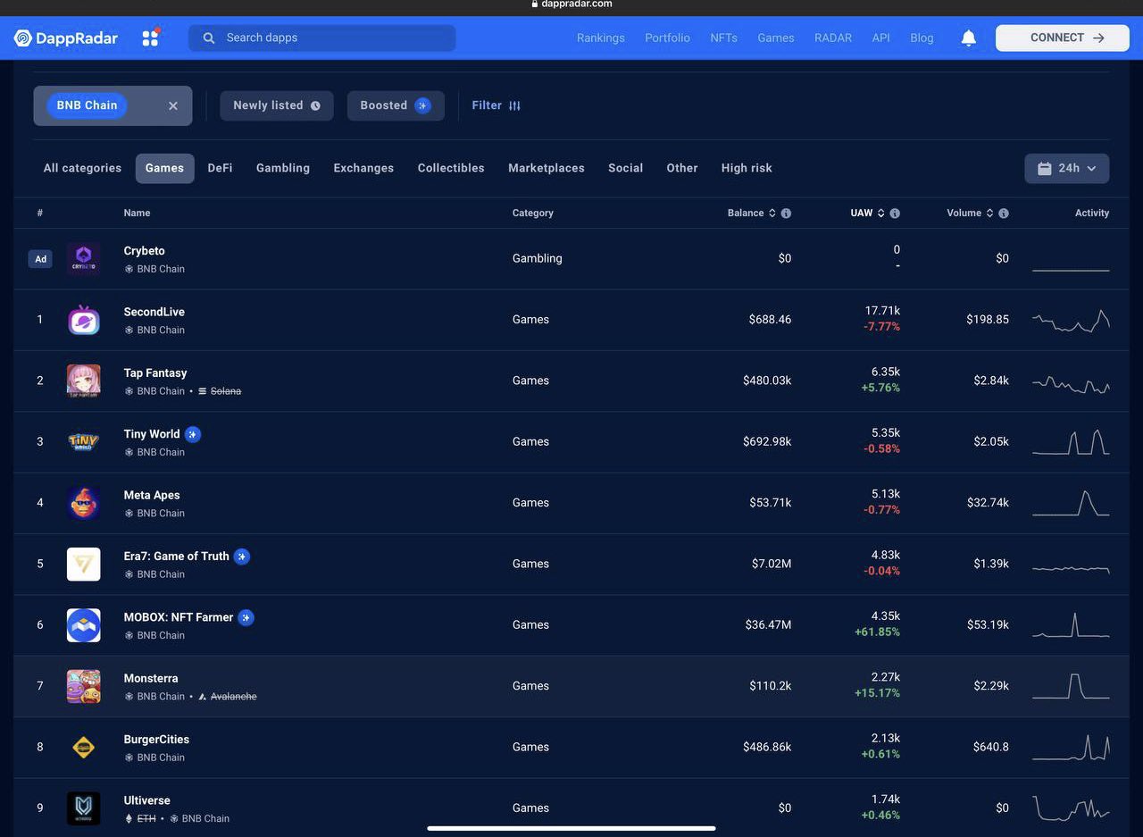Open the Ultiverse dapp link

(x=147, y=800)
